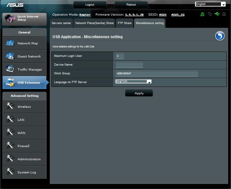Image resolution: width=231 pixels, height=189 pixels.
Task: Click the 'SSID:' label
Action: 153,15
